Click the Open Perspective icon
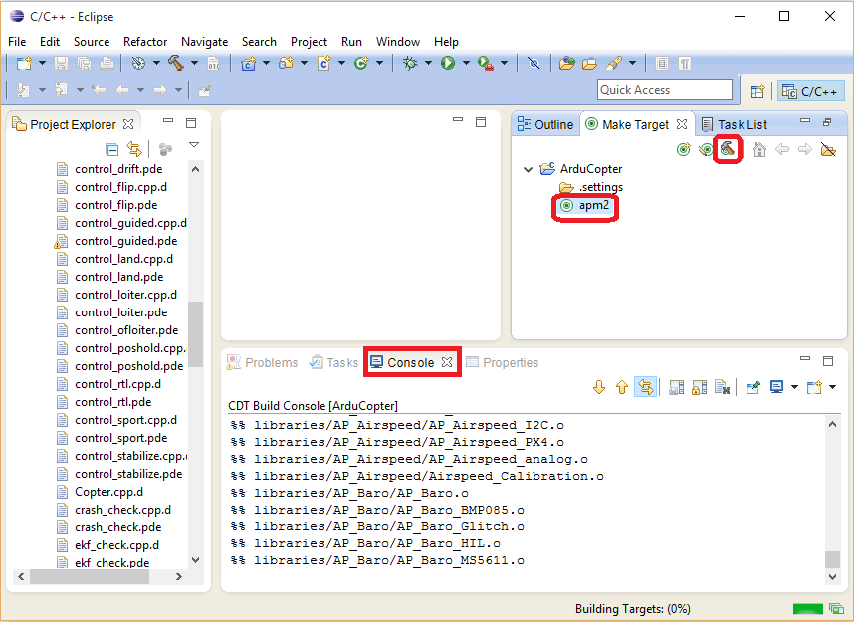 click(x=757, y=91)
